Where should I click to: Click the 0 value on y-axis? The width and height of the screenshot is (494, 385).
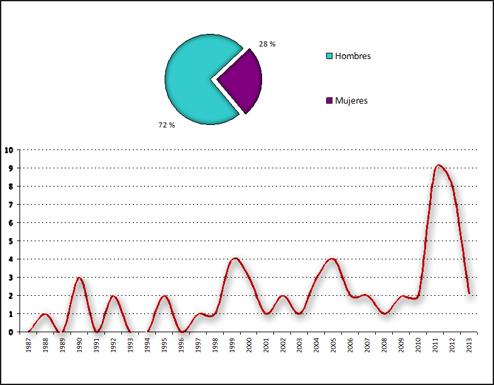11,332
